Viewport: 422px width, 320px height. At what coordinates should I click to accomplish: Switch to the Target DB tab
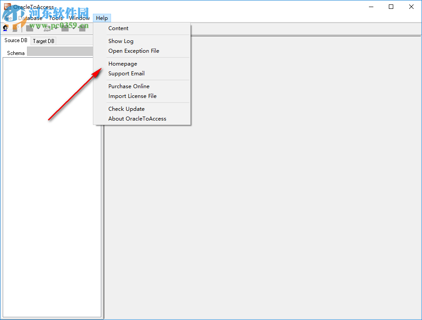(x=44, y=41)
